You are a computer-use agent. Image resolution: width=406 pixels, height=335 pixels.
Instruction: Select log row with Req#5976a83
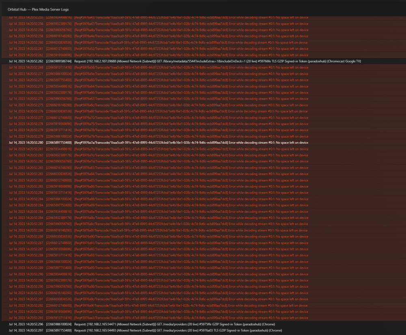coord(203,168)
